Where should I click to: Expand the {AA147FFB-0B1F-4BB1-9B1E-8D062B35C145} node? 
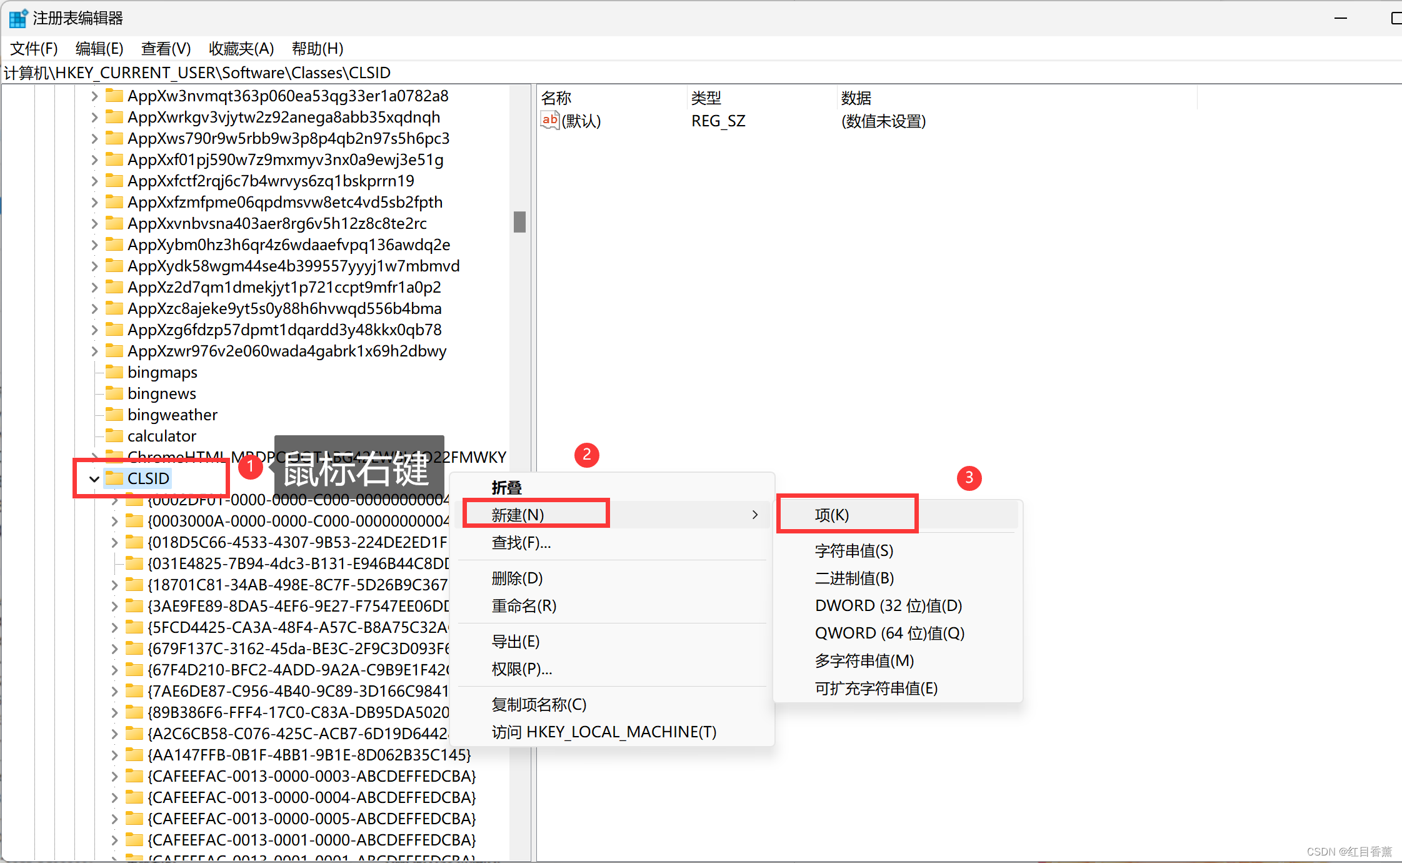[x=114, y=755]
